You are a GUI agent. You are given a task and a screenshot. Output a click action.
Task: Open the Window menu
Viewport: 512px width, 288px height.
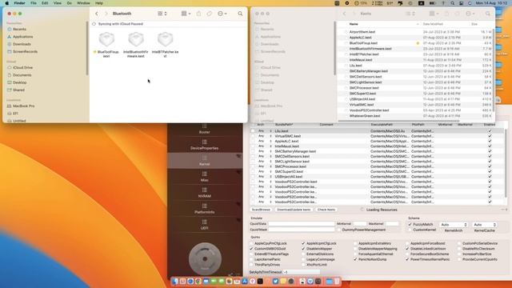(83, 3)
